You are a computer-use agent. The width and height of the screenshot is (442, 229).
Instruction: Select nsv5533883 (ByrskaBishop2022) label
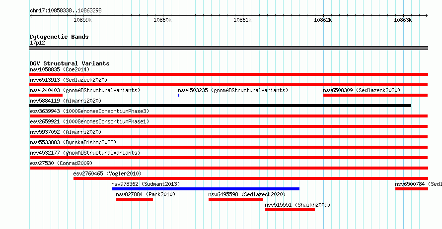click(x=73, y=142)
